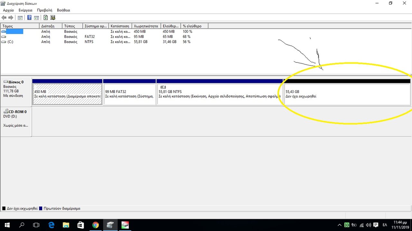Open the Προβολή menu
Screen dimensions: 412x231
[45, 10]
